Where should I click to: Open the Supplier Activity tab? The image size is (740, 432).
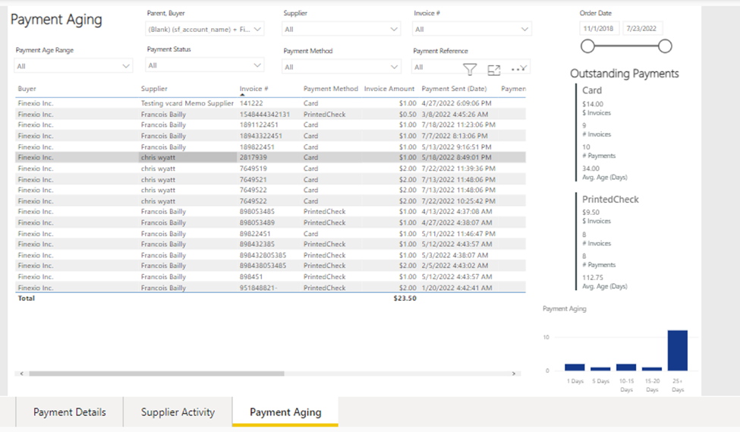tap(178, 412)
